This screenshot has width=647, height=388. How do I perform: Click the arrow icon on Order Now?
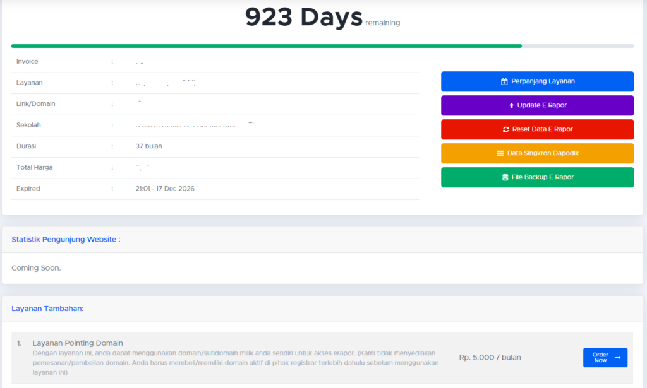tap(618, 358)
